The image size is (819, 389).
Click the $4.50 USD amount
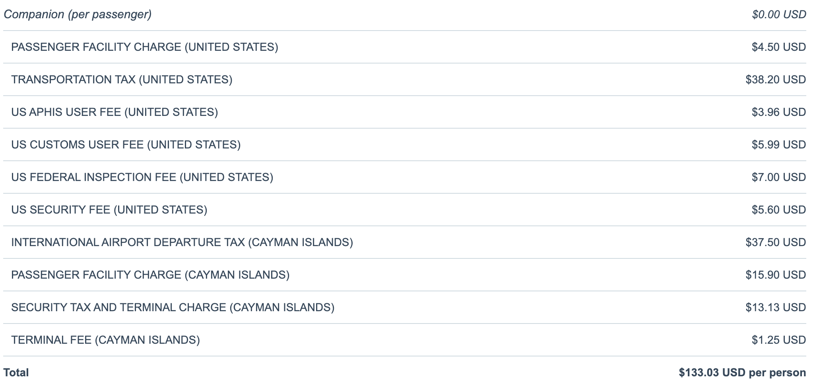coord(778,47)
